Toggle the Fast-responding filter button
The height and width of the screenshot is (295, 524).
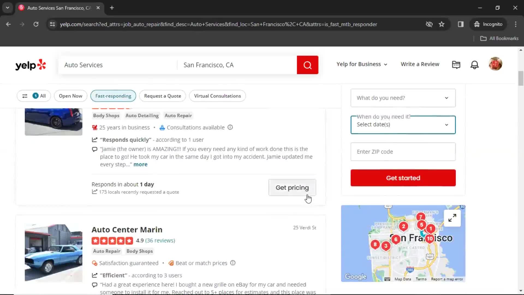[113, 95]
